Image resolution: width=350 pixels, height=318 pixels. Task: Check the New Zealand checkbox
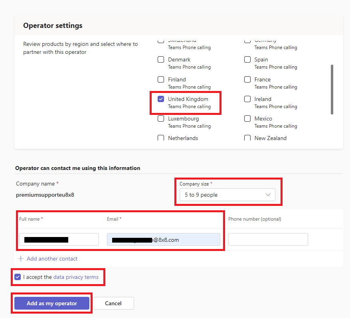(x=247, y=138)
